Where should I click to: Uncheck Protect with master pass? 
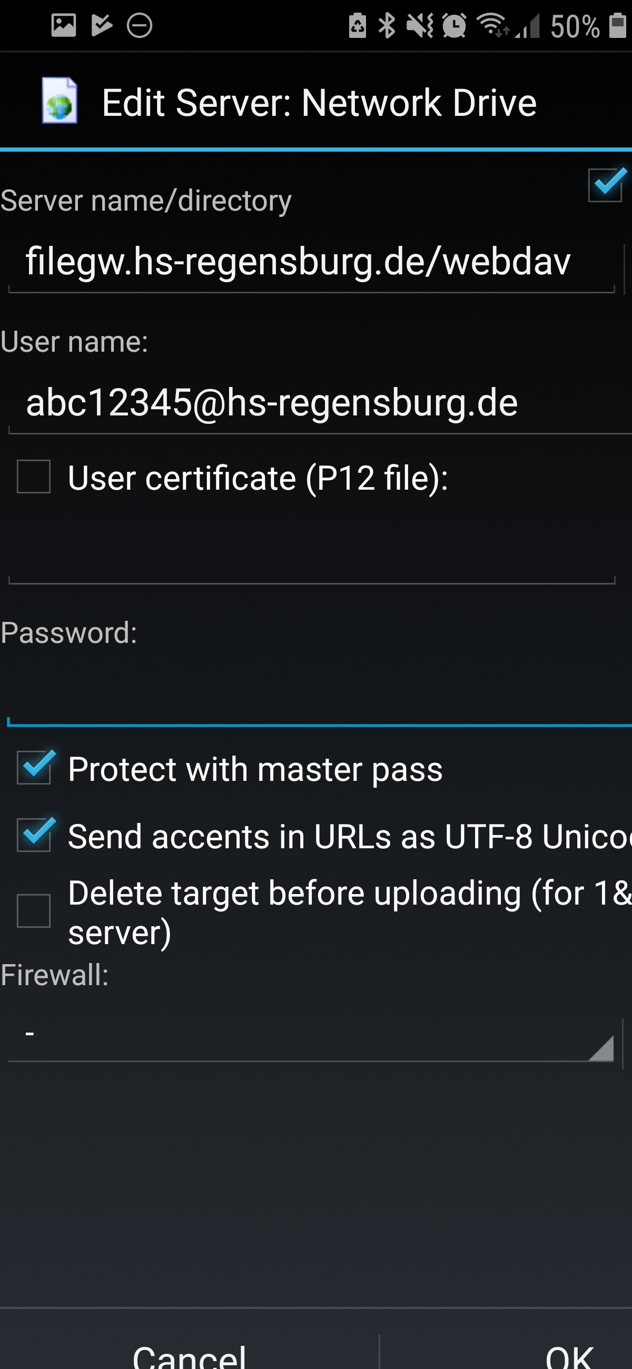(34, 767)
